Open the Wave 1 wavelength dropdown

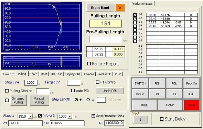point(30,116)
